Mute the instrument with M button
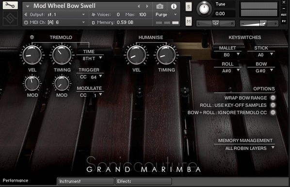 point(189,21)
